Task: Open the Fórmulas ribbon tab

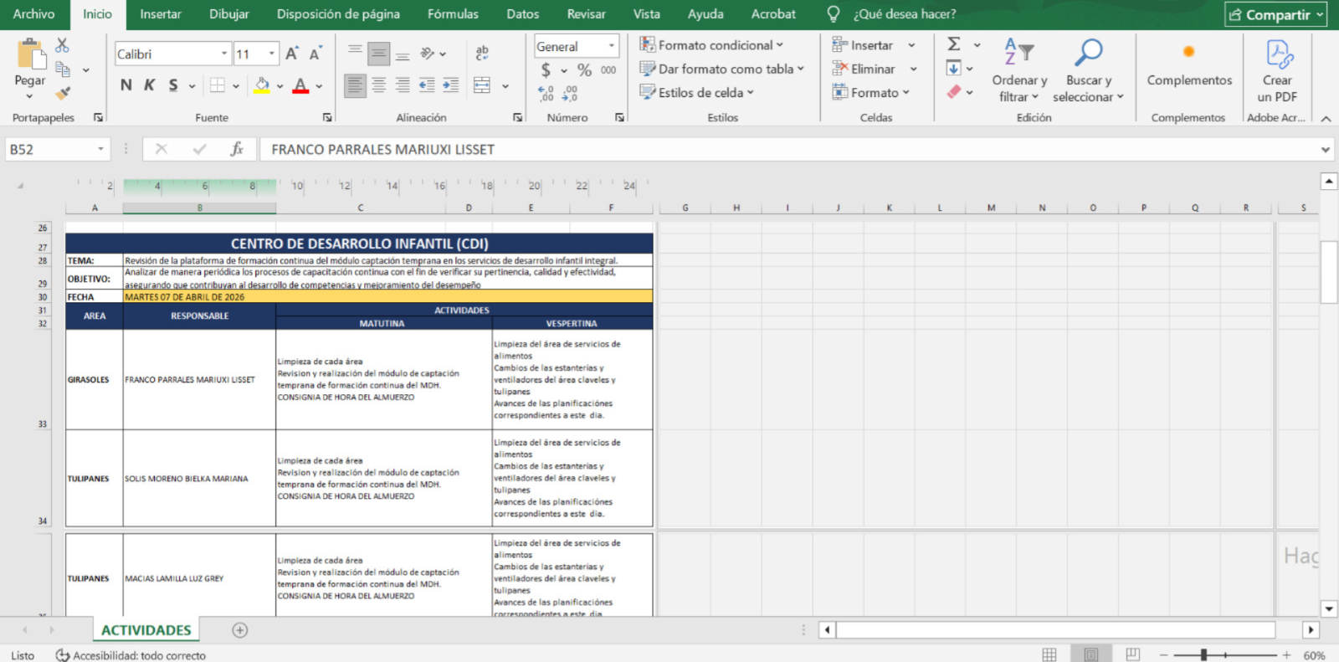Action: pyautogui.click(x=453, y=14)
